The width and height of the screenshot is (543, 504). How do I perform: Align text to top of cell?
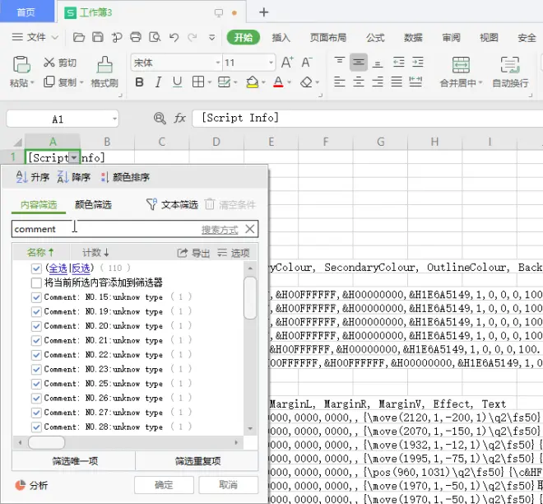pyautogui.click(x=339, y=62)
